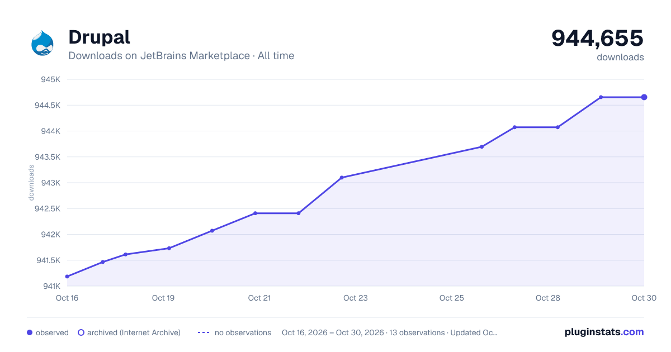Click the Oct 16 x-axis label
Viewport: 671px width, 352px height.
(67, 298)
